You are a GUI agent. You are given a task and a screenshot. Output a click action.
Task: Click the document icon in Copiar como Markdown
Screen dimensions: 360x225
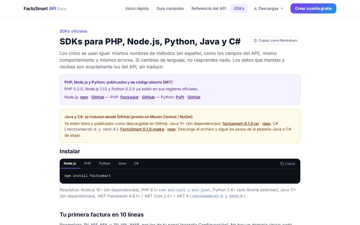[x=255, y=40]
